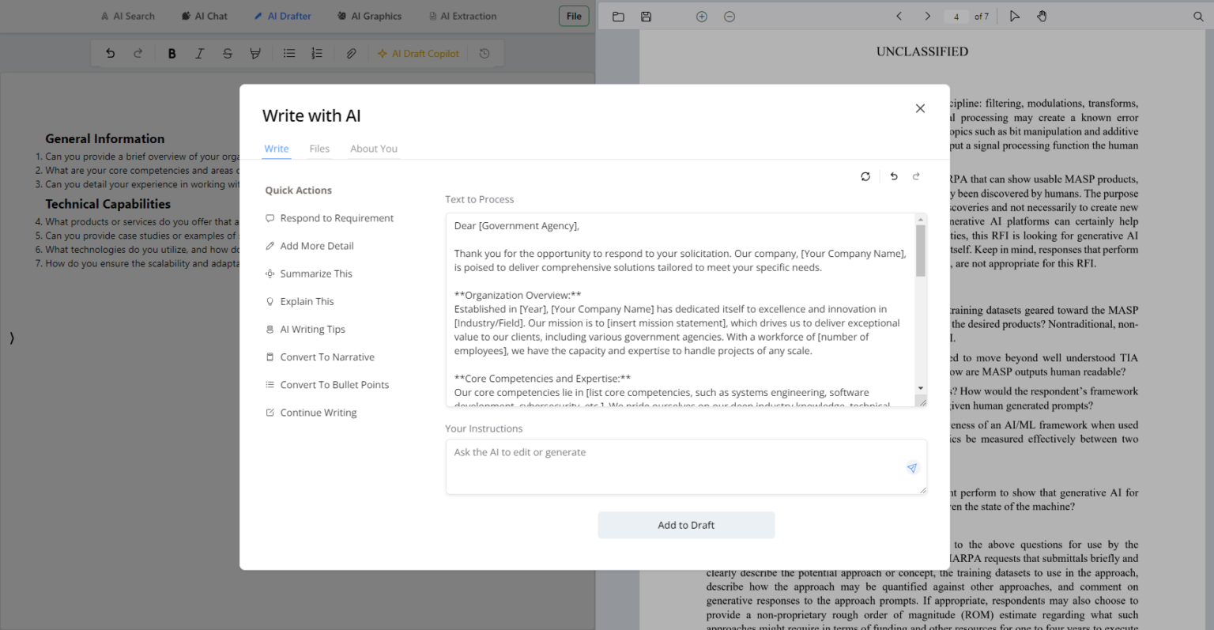
Task: Open the AI Graphics tab
Action: [x=369, y=16]
